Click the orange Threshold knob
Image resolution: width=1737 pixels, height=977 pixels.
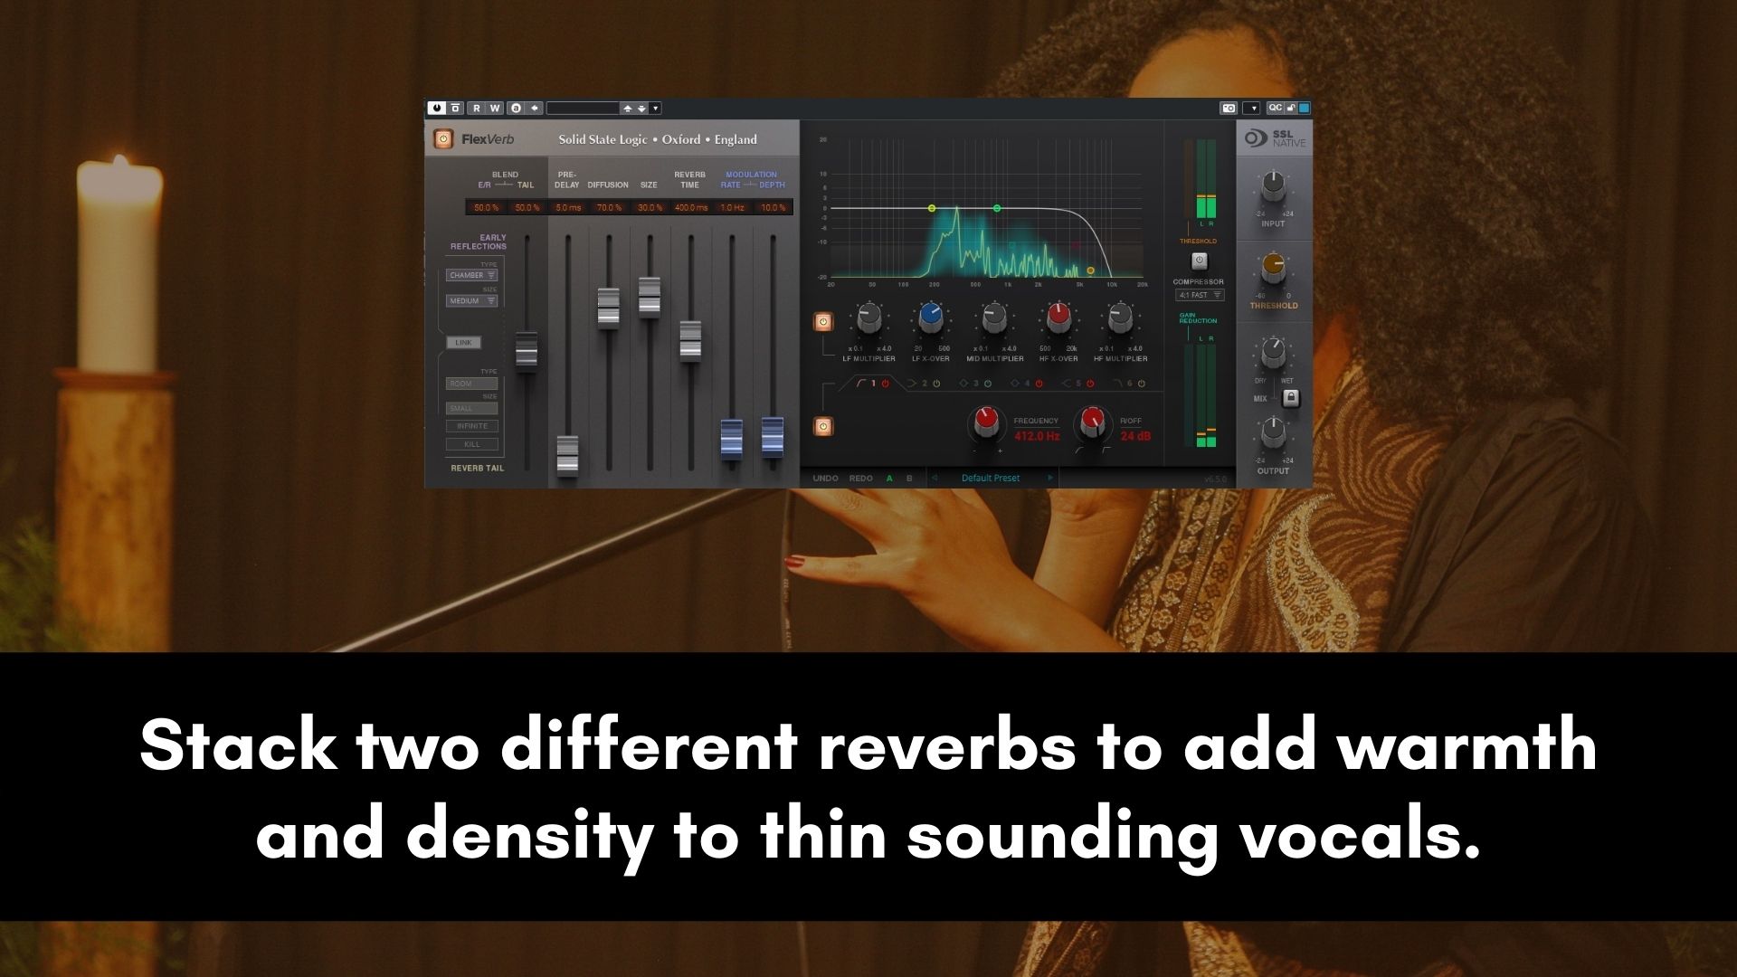tap(1273, 267)
